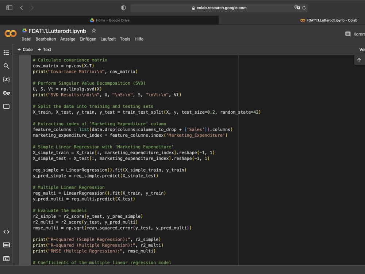Viewport: 365px width, 274px height.
Task: Click the code cell's left gutter
Action: point(25,160)
